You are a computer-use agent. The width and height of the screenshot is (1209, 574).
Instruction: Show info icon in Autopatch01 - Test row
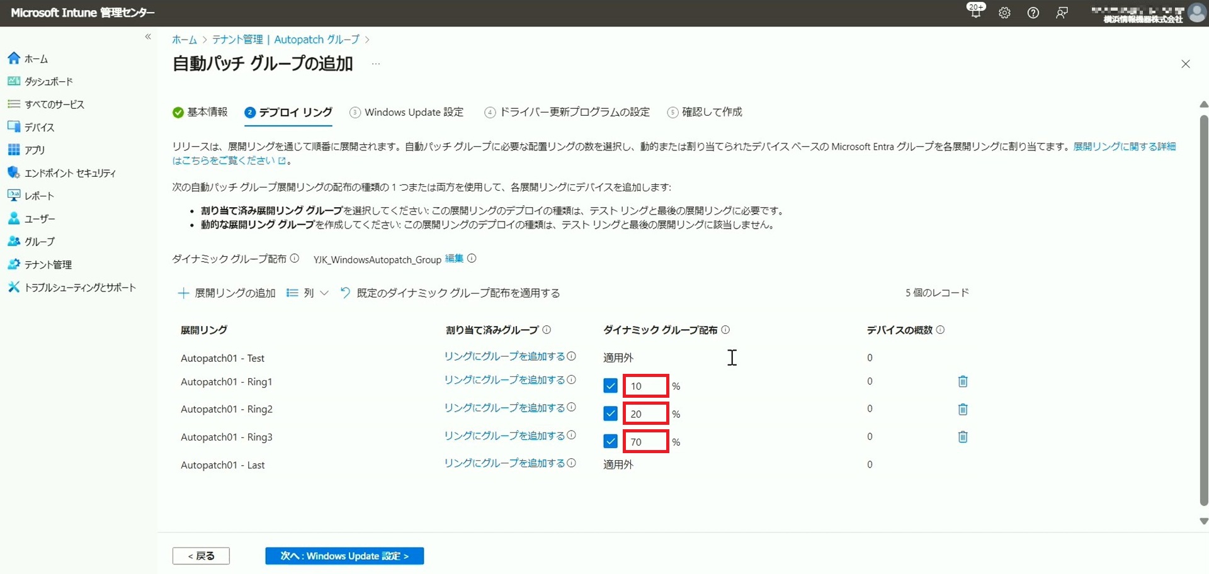tap(571, 356)
